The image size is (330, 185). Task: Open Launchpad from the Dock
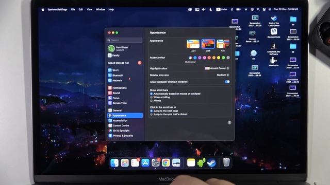click(125, 163)
